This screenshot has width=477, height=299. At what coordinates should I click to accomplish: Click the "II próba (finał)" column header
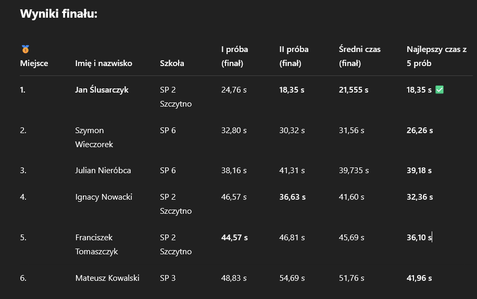[x=294, y=56]
